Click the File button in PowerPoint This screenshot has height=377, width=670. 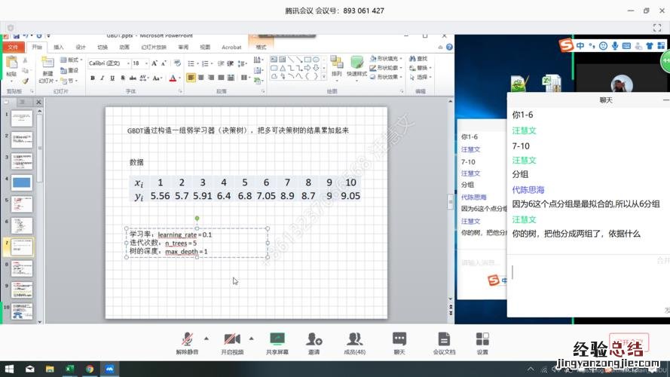(x=13, y=47)
